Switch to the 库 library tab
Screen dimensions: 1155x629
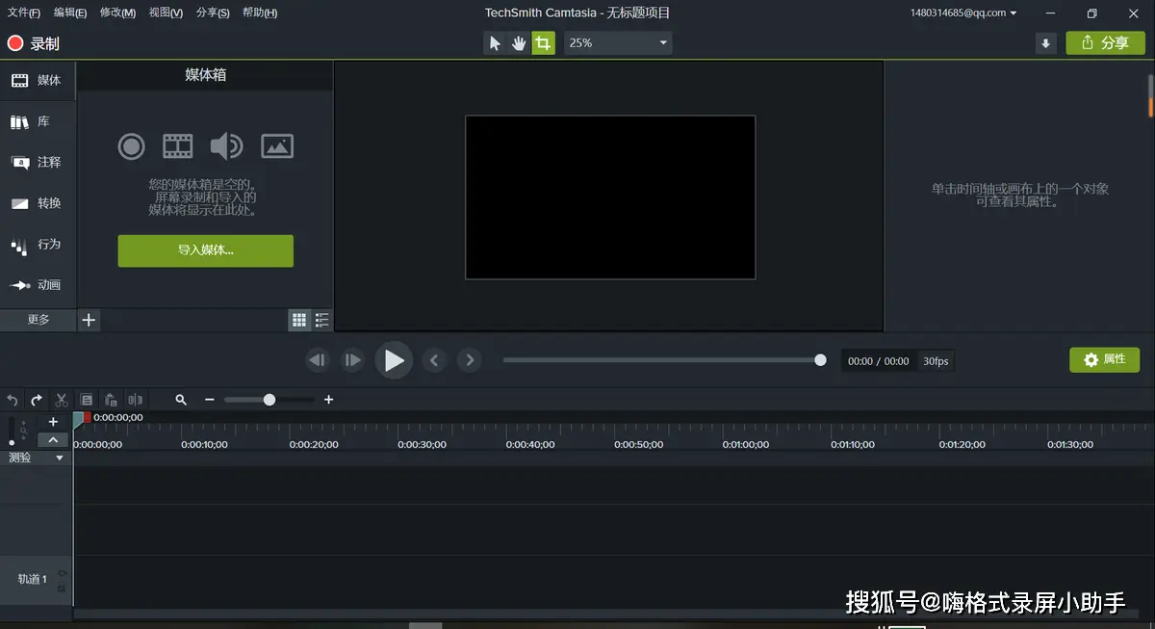click(x=38, y=122)
